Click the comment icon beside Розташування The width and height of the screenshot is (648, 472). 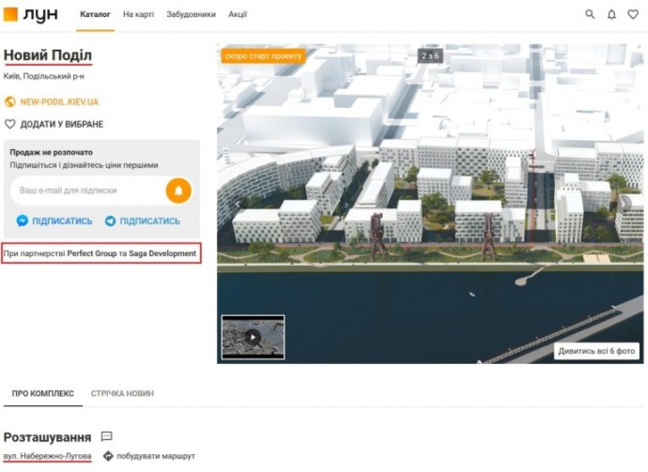(x=106, y=436)
